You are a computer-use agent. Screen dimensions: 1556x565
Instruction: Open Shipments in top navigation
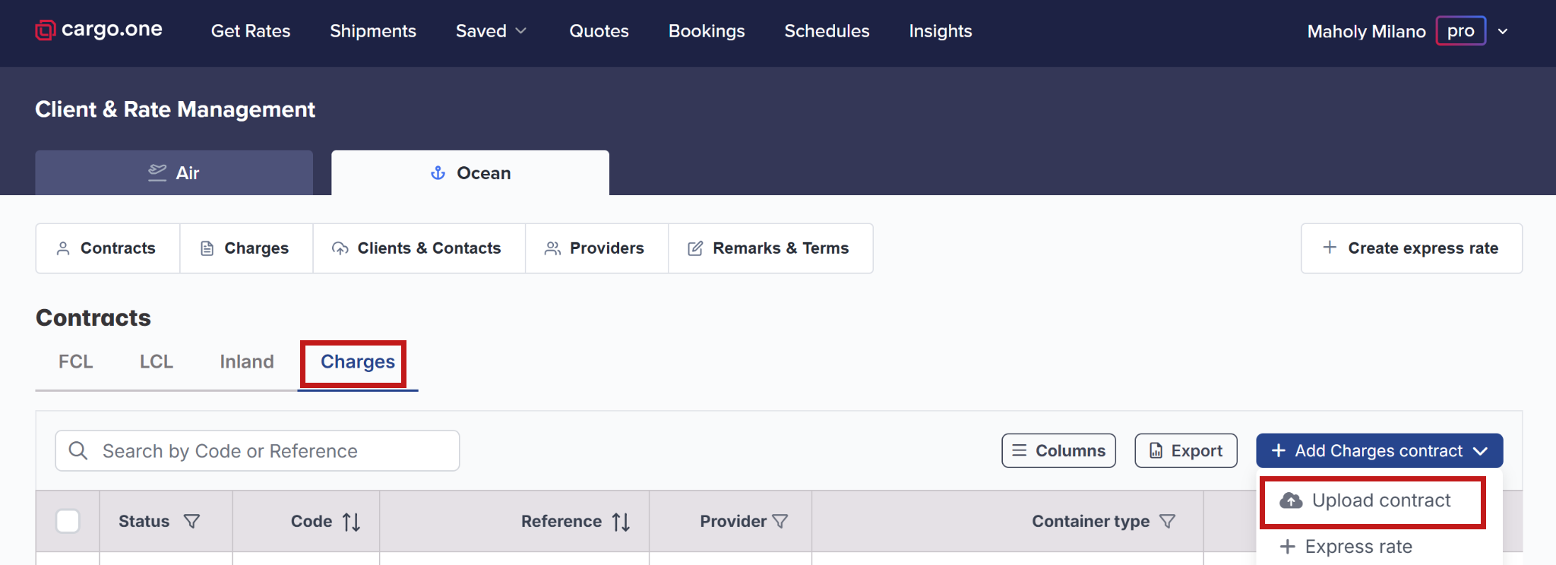(373, 31)
